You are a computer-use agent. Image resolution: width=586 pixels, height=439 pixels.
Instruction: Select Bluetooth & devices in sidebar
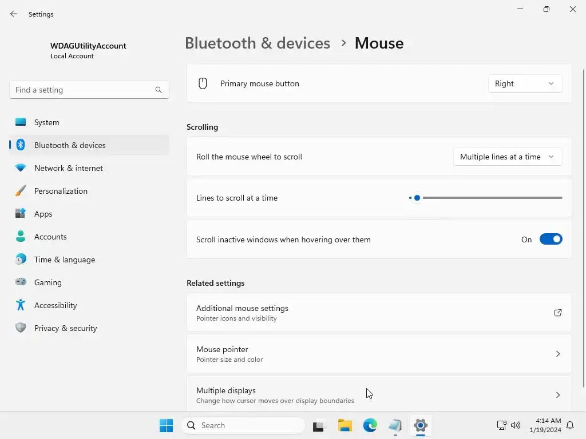[x=89, y=145]
